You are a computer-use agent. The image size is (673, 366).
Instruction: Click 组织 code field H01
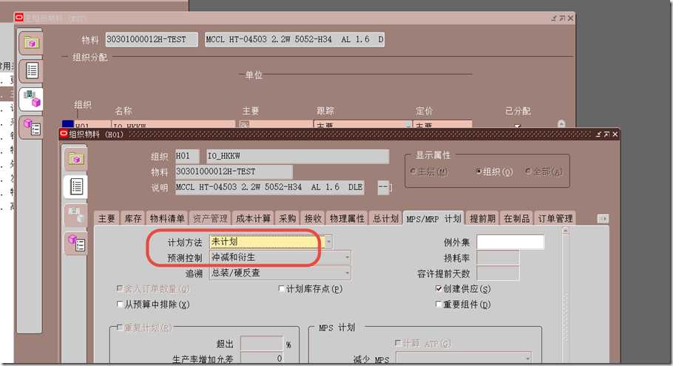point(187,156)
